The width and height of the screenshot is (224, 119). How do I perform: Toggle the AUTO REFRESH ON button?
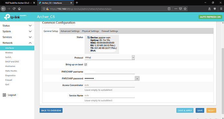[210, 17]
